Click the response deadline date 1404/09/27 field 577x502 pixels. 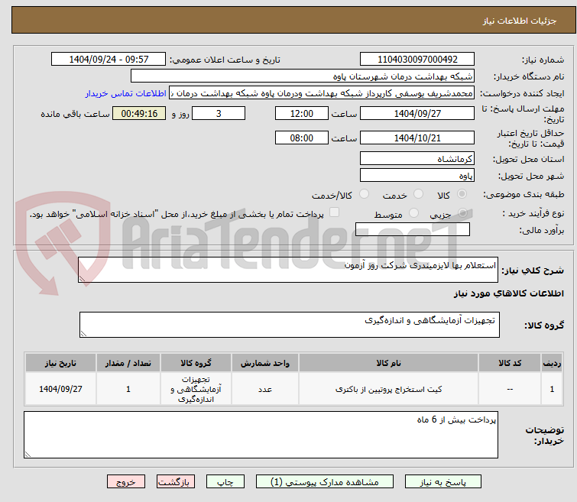[417, 113]
